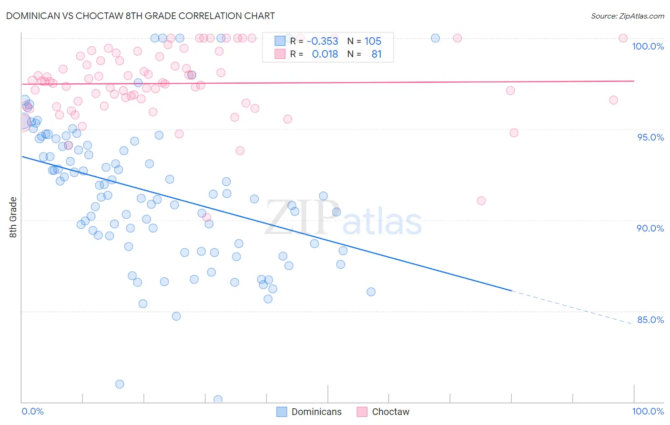Click the blue Dominicans legend swatch

click(x=282, y=412)
